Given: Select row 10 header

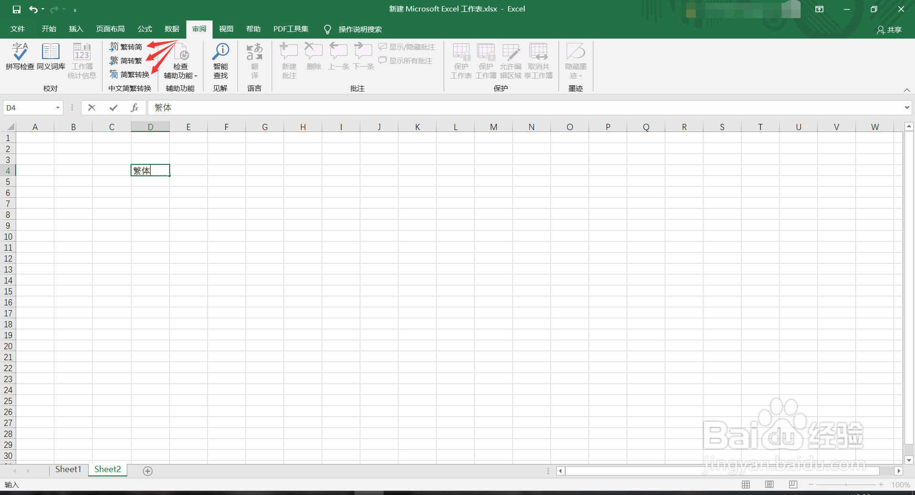Looking at the screenshot, I should point(8,237).
